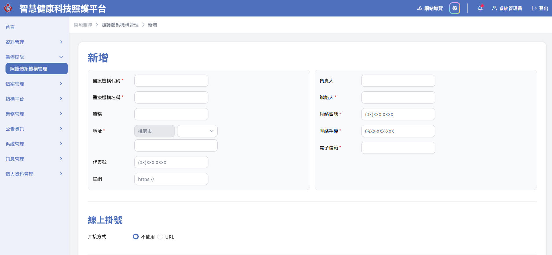Select 照護體系機構管理 sidebar item

[x=36, y=69]
